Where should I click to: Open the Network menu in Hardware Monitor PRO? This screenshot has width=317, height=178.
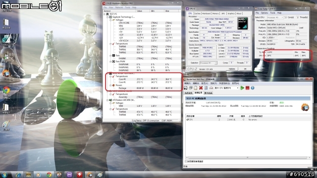click(x=119, y=7)
